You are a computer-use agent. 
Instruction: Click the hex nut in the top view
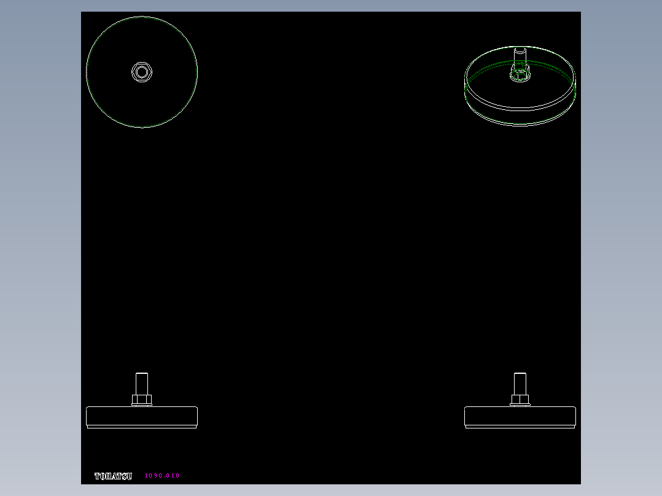coord(142,72)
